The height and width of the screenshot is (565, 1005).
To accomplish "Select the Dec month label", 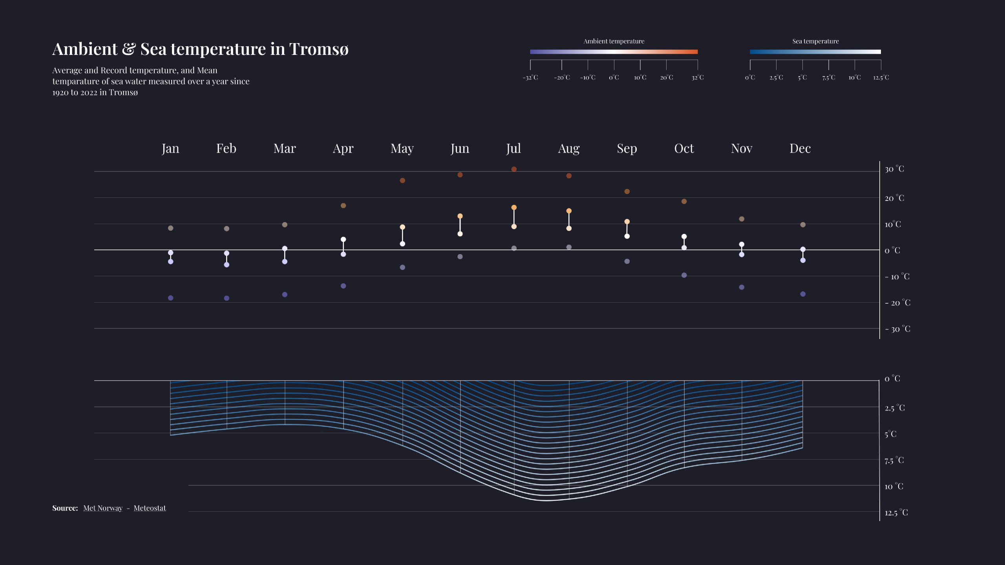I will pyautogui.click(x=800, y=148).
